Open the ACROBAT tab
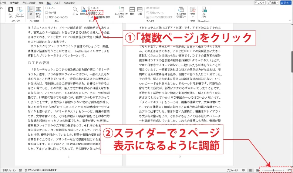 [x=69, y=3]
